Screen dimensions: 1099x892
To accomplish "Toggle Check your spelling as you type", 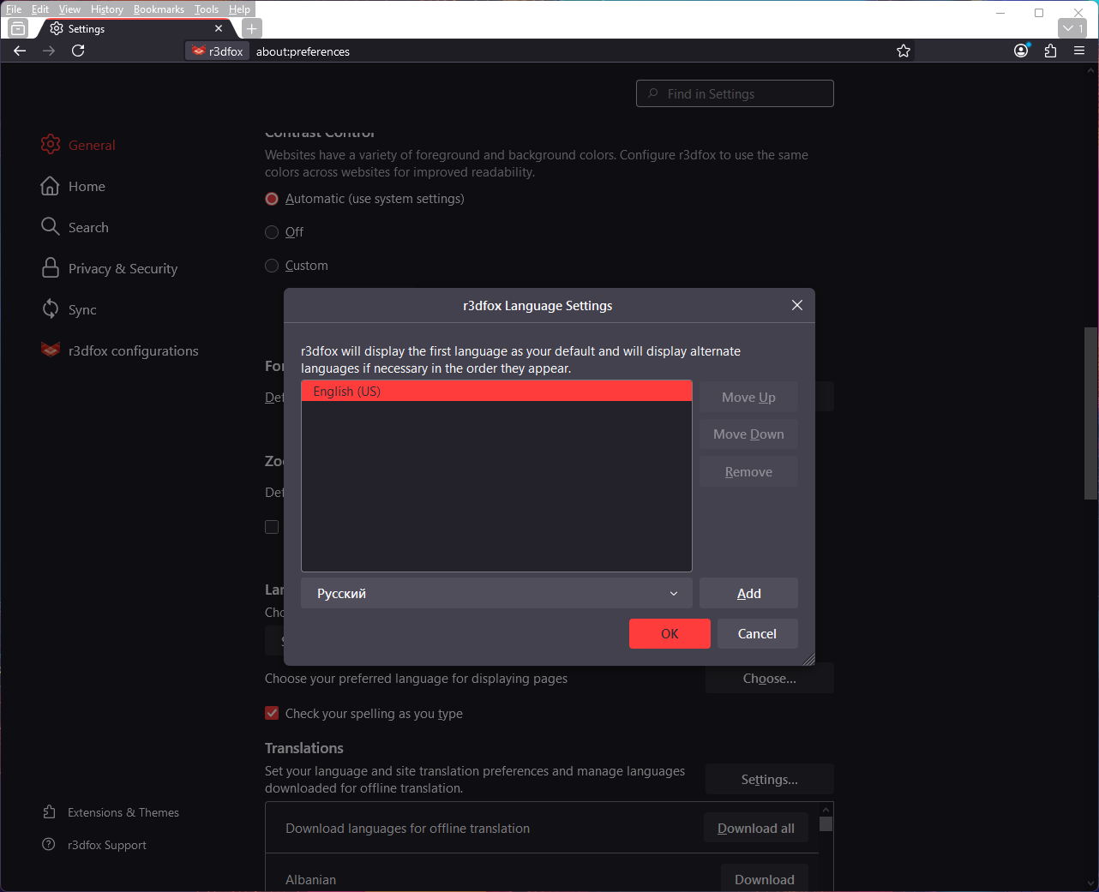I will (x=272, y=713).
